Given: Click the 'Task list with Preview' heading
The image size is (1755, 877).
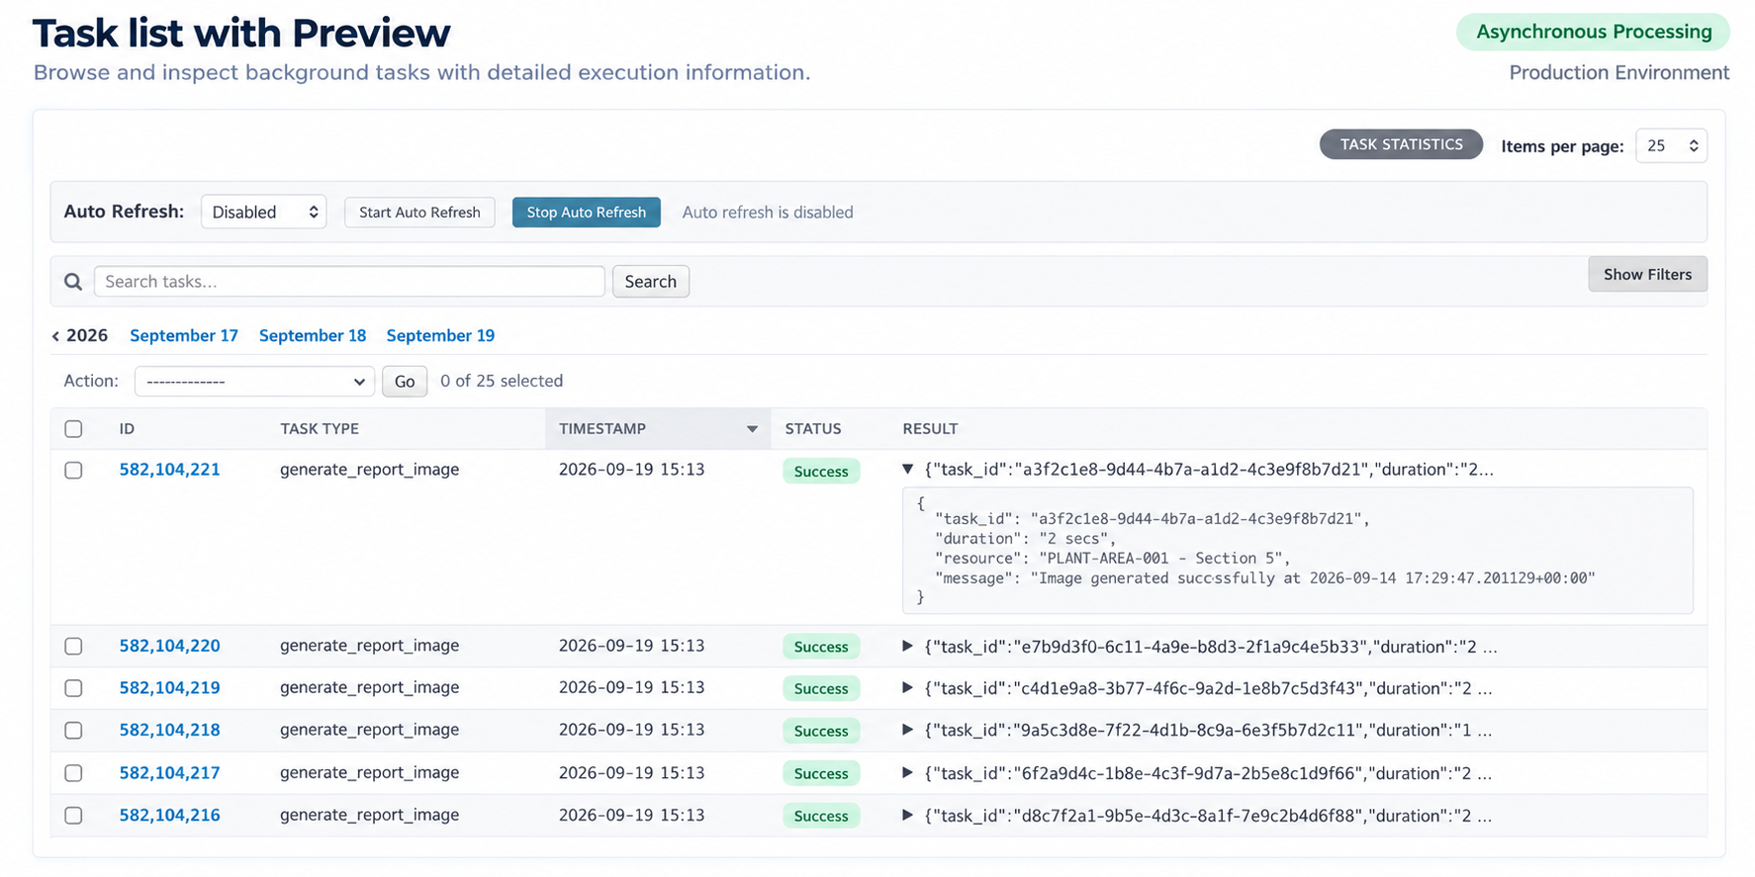Looking at the screenshot, I should 241,34.
